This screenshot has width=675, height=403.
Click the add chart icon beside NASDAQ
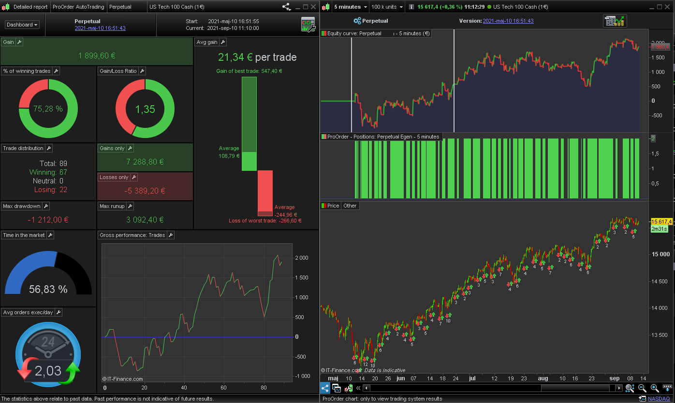coord(642,399)
